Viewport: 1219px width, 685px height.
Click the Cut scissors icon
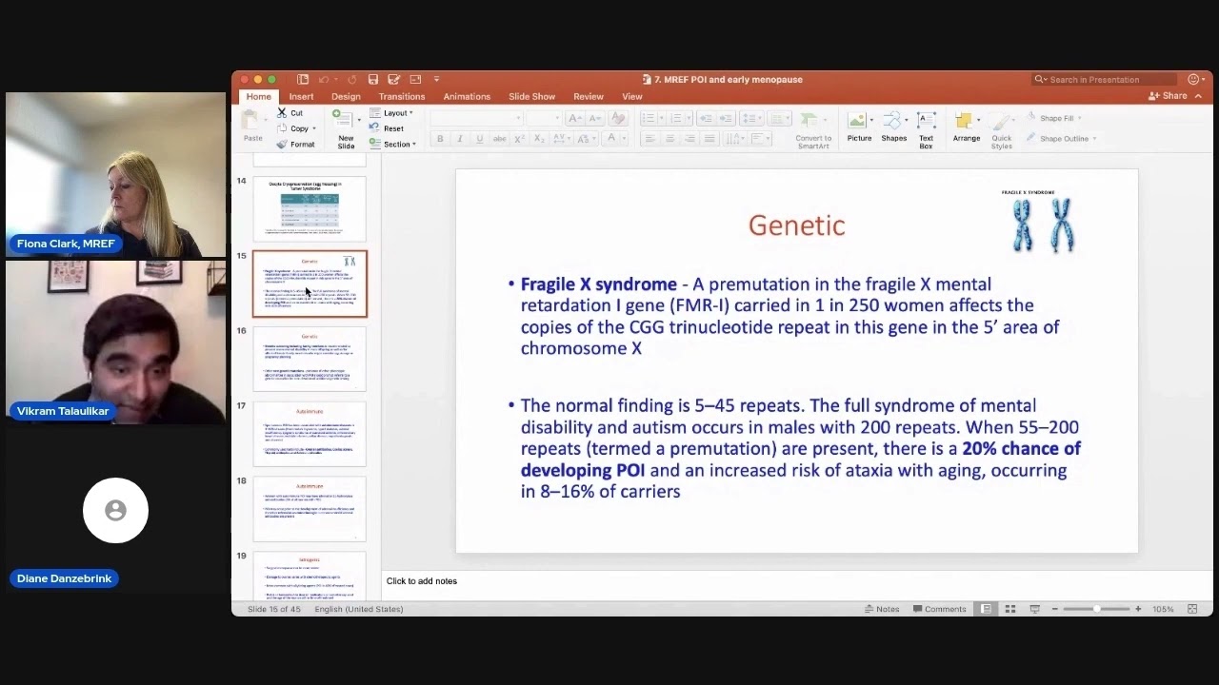click(x=282, y=112)
